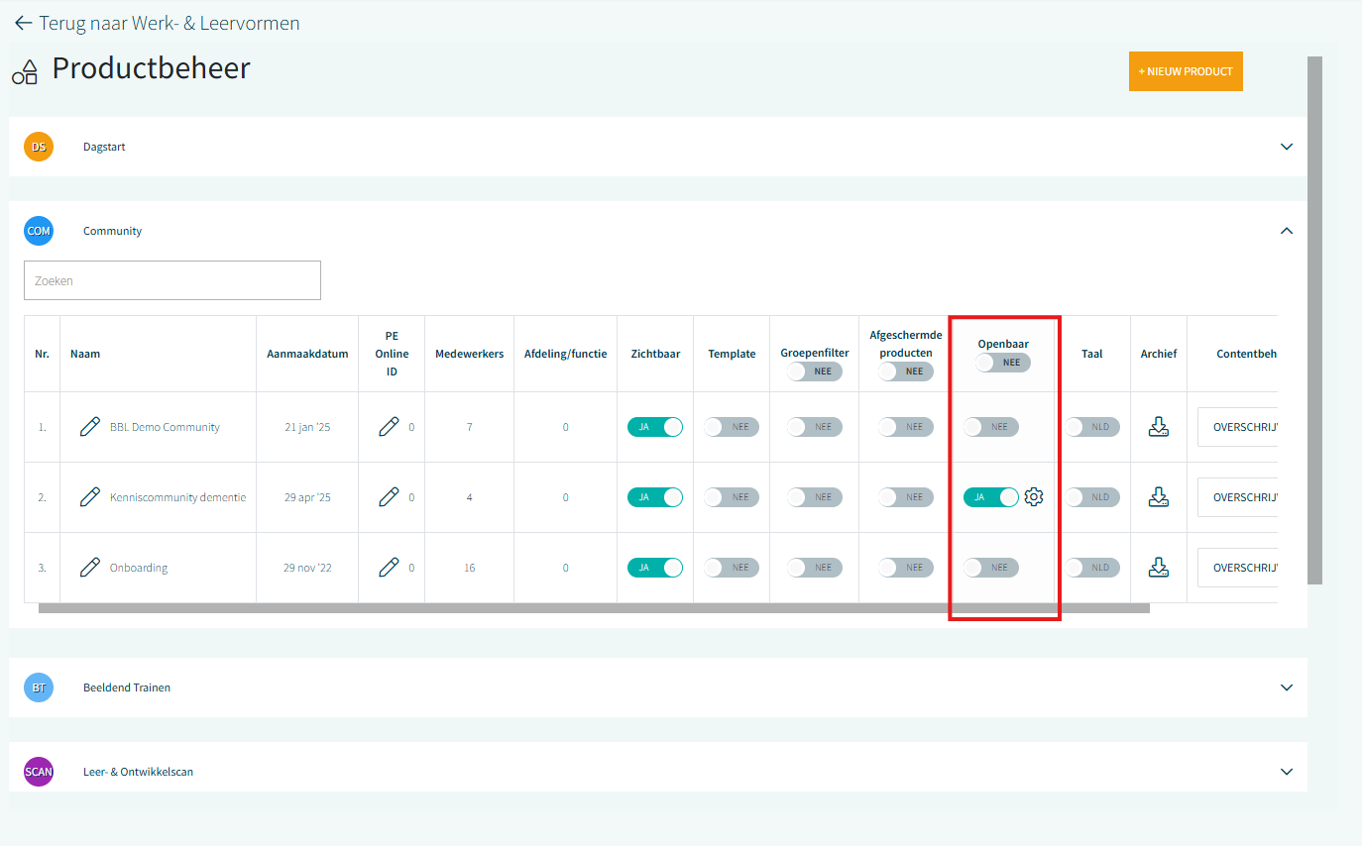This screenshot has height=846, width=1362.
Task: Open the gear settings for Kenniscommunity dementie Openbaar
Action: click(x=1034, y=497)
